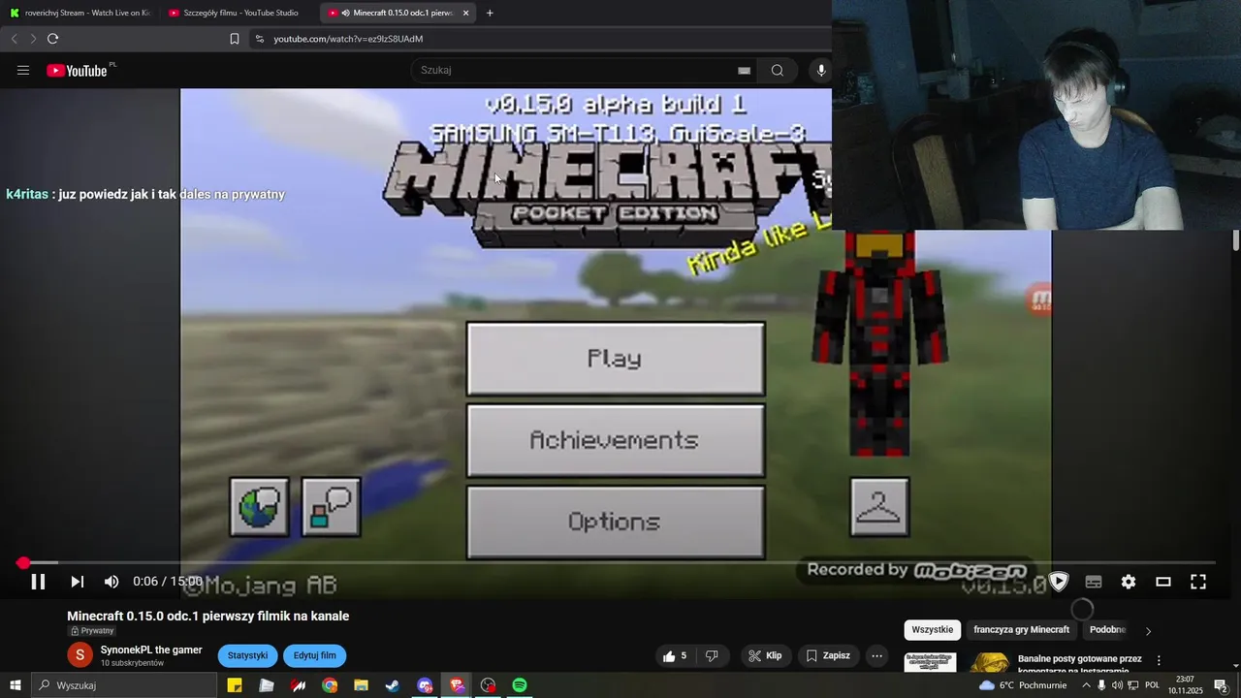Open the site settings icon beside the URL
Image resolution: width=1241 pixels, height=698 pixels.
[259, 39]
